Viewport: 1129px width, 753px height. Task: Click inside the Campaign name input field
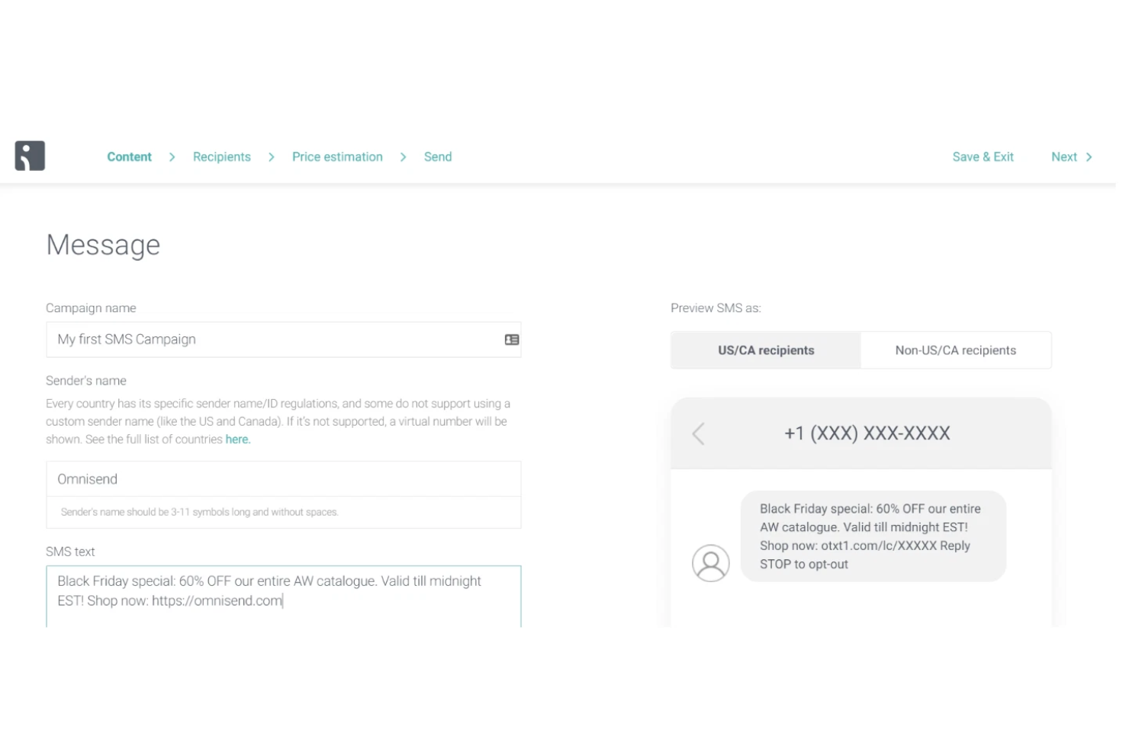[229, 339]
